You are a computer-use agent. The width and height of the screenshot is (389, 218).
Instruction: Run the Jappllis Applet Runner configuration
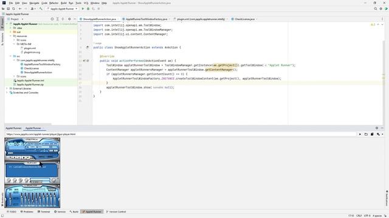(x=83, y=8)
